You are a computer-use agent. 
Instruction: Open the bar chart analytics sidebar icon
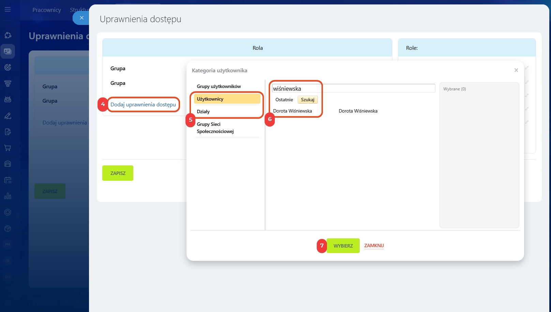pos(8,196)
